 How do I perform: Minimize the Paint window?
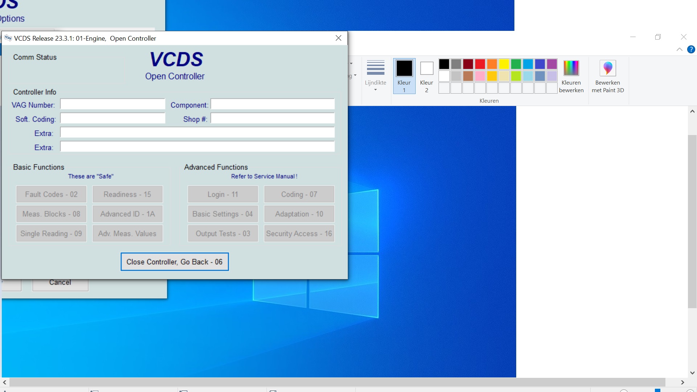point(633,37)
